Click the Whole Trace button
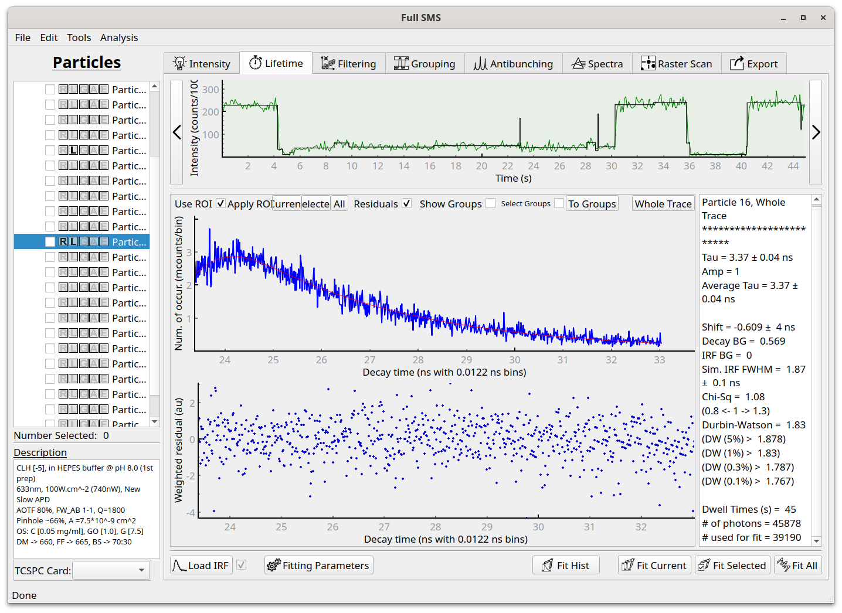Viewport: 842px width, 613px height. 663,203
